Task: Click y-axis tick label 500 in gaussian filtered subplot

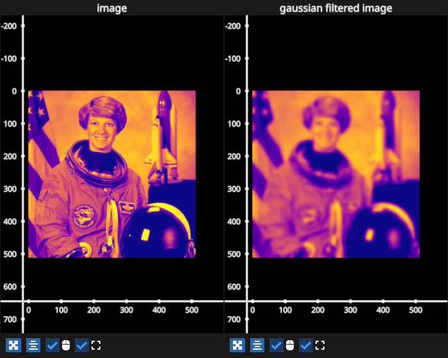Action: [234, 254]
